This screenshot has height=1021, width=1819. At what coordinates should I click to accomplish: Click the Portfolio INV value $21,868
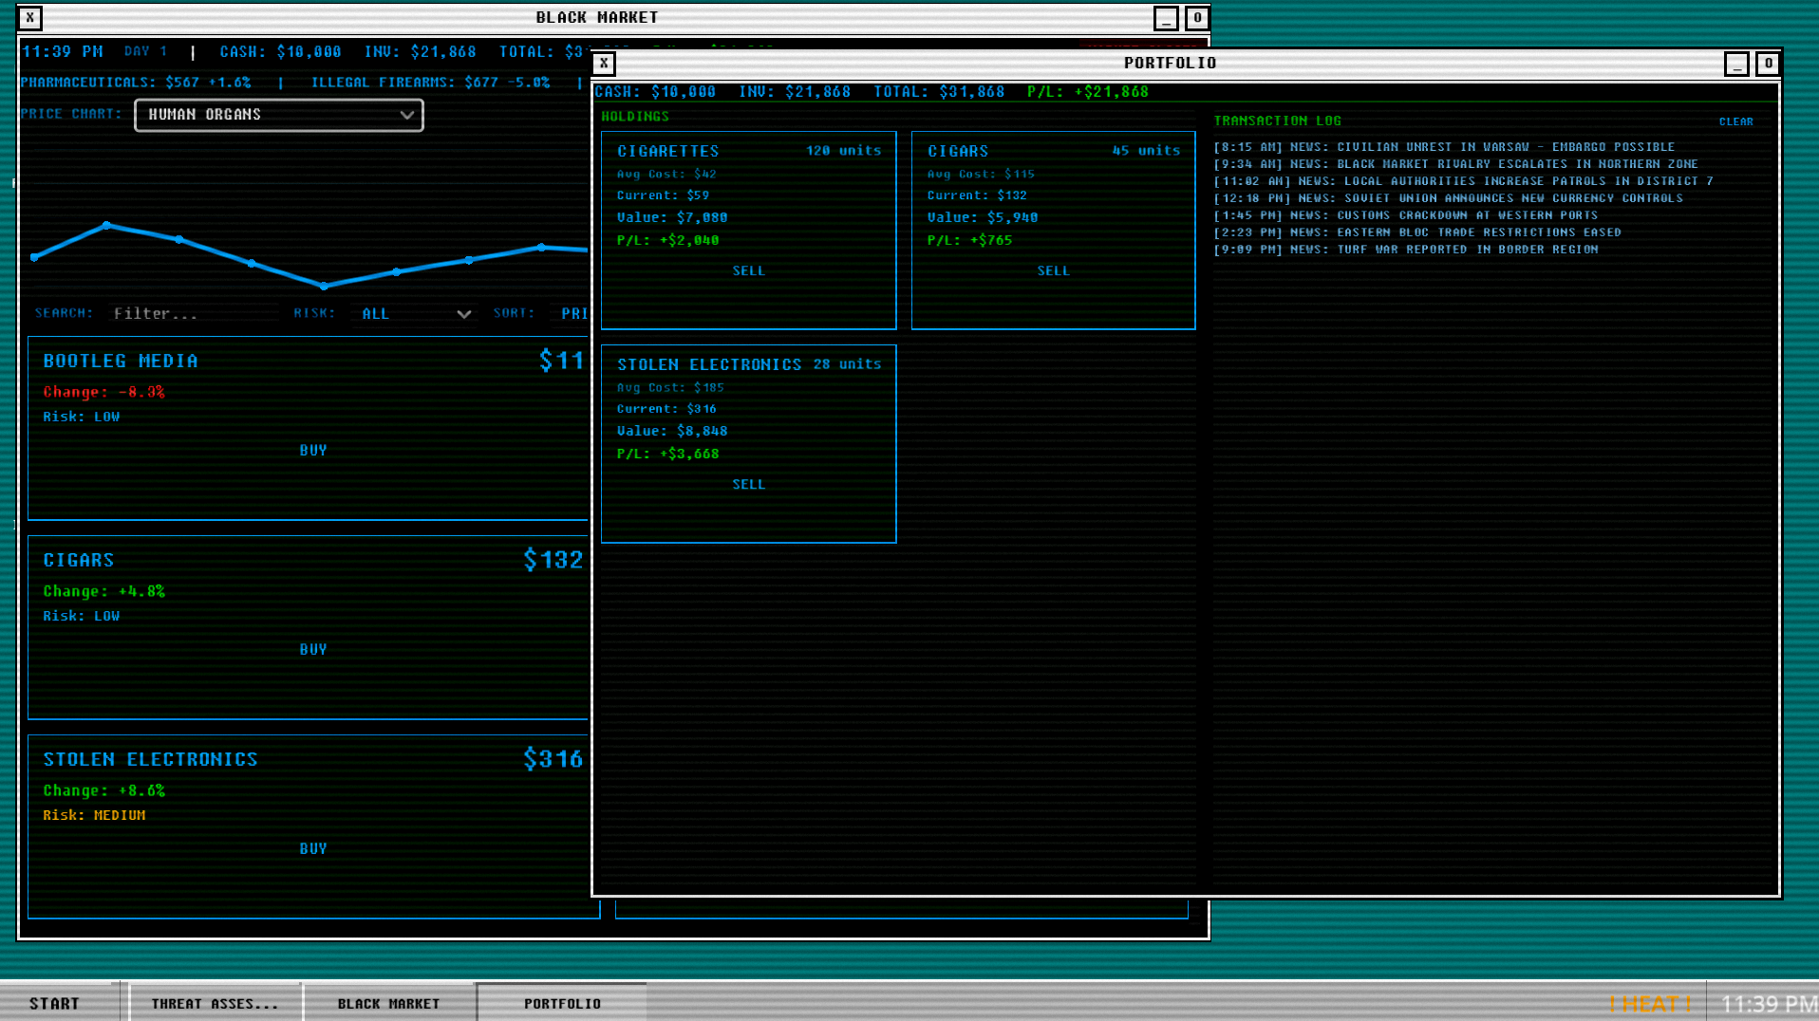tap(817, 92)
